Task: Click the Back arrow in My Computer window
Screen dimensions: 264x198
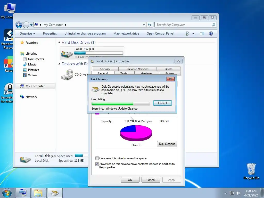Action: [19, 25]
